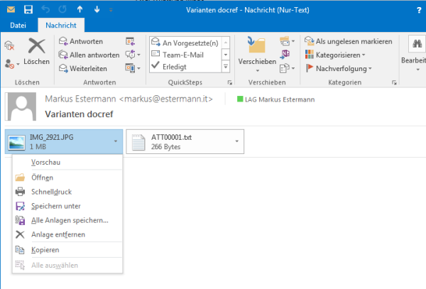The image size is (426, 289).
Task: Open the help question mark
Action: pyautogui.click(x=419, y=11)
